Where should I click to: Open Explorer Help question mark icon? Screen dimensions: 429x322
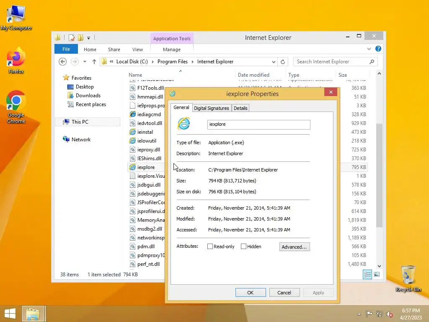coord(378,49)
